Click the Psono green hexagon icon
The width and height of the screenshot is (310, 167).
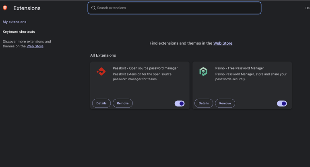[203, 71]
